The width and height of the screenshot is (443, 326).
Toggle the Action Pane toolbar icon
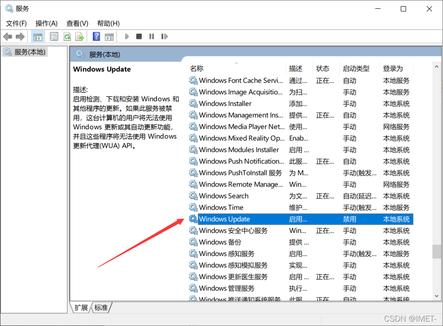[x=109, y=37]
